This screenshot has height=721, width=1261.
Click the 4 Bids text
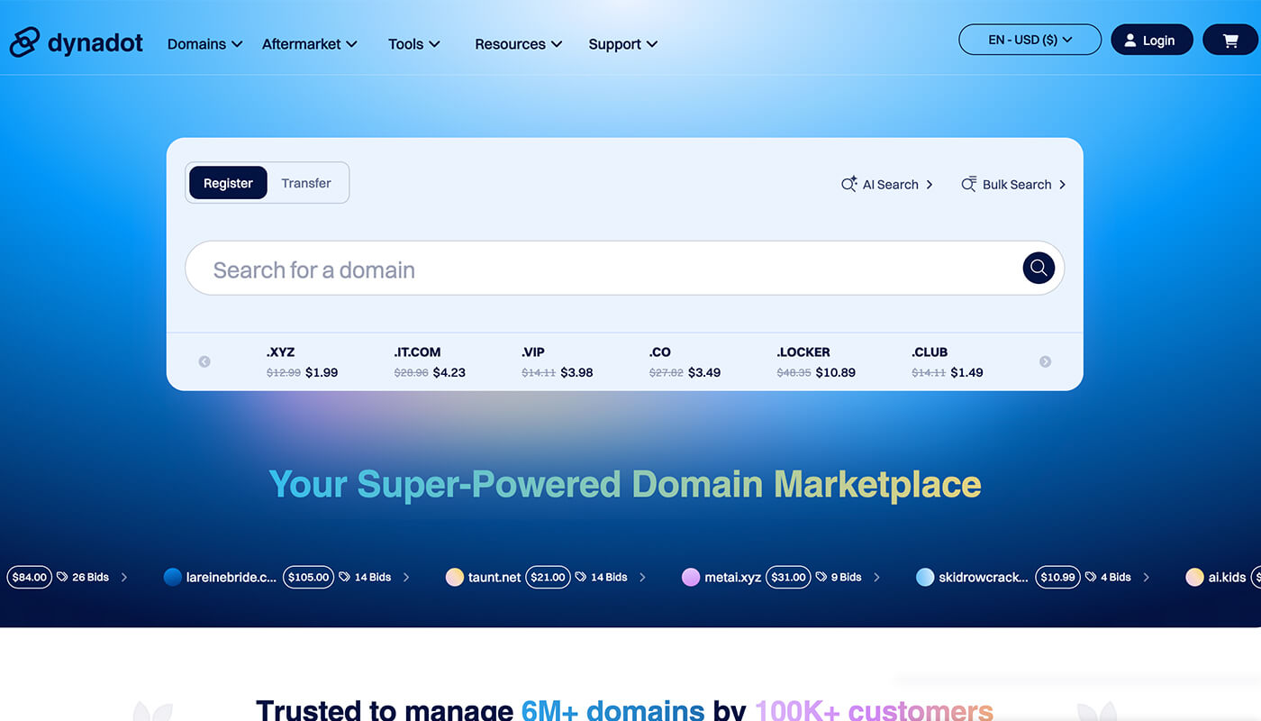pos(1115,577)
